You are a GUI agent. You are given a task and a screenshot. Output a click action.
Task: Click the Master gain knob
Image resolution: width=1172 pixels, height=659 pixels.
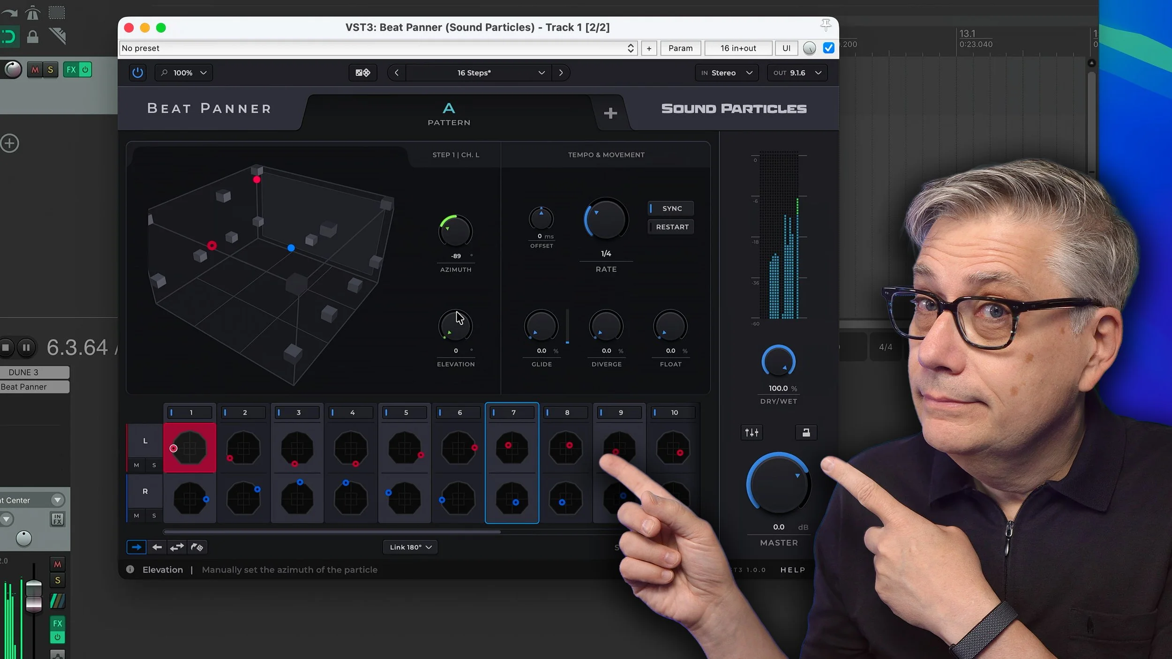tap(778, 483)
